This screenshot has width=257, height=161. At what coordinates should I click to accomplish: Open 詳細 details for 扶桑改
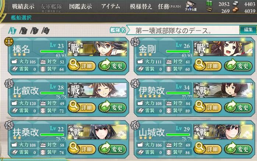click(x=82, y=149)
